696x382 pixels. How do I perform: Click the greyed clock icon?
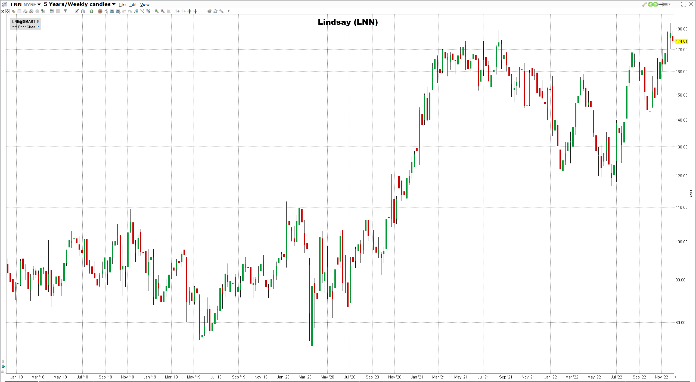point(37,11)
